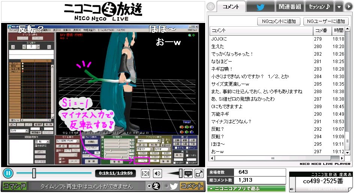
Task: Click MMD view move cross-arrows icon
Action: pos(193,35)
